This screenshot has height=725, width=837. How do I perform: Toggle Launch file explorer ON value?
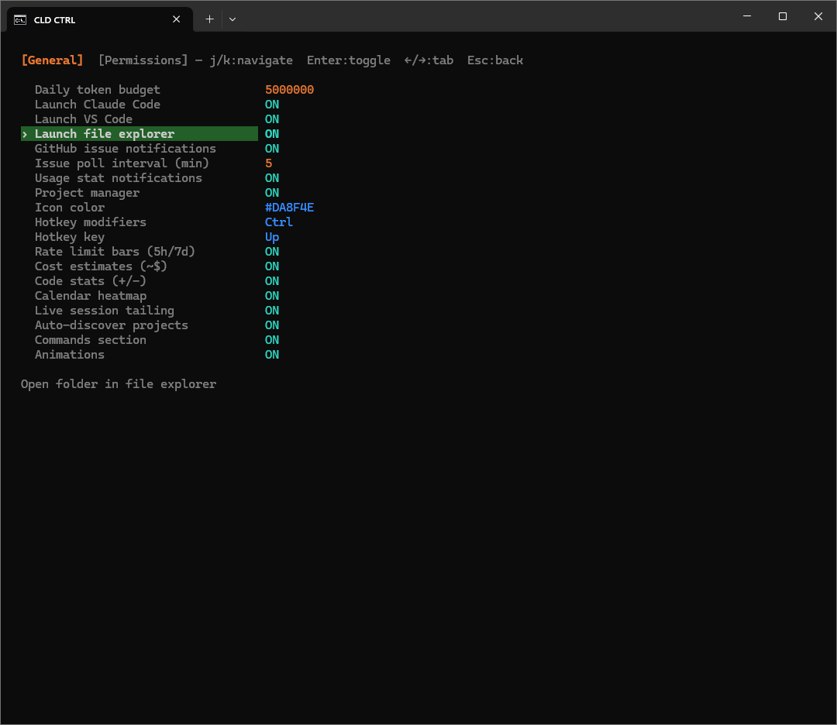(272, 134)
